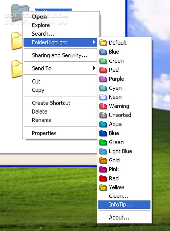Viewport: 170px width, 231px height.
Task: Mark folder with Unsorted question icon
Action: [x=103, y=115]
